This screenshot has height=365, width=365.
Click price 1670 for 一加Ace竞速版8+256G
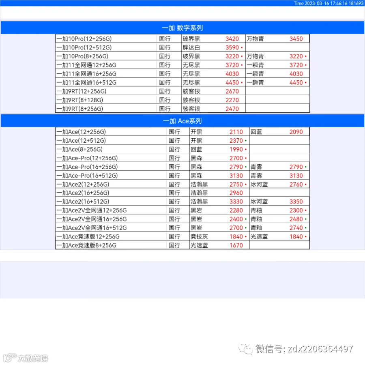pos(236,245)
